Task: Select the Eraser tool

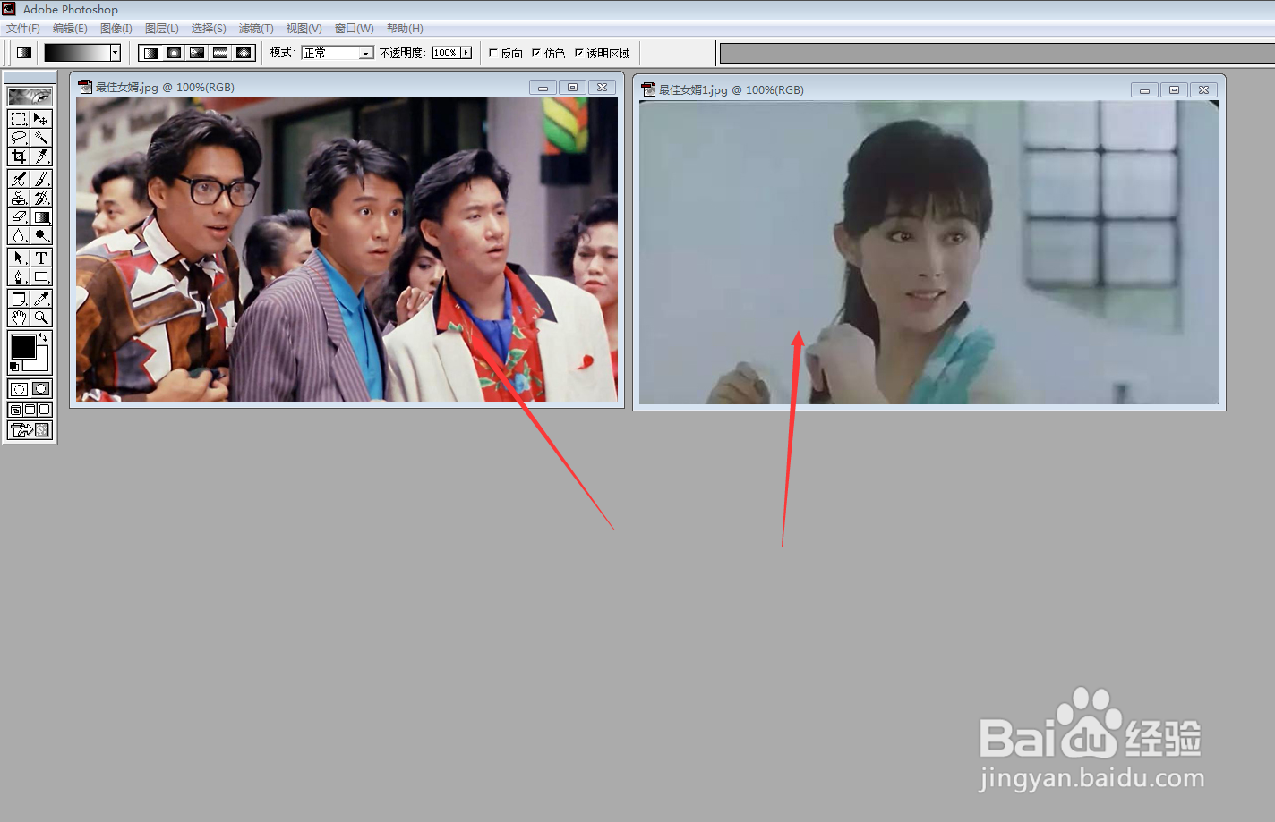Action: pos(19,216)
